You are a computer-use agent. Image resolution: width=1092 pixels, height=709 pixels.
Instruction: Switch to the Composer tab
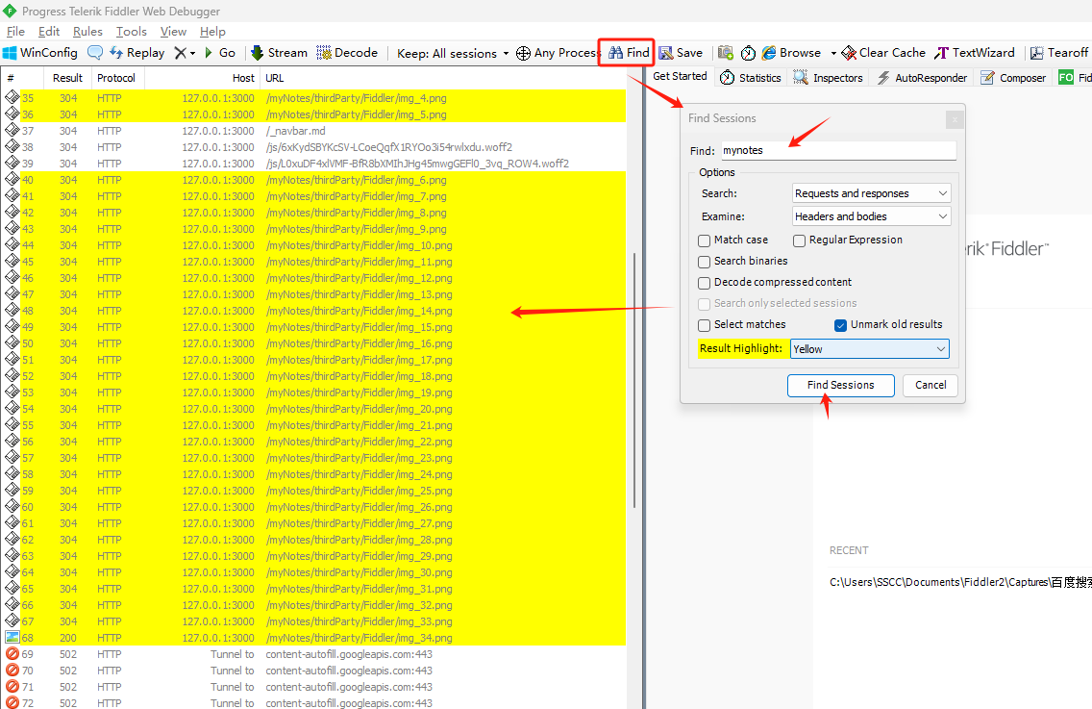(x=1013, y=77)
